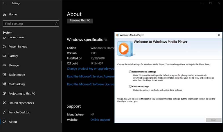The height and width of the screenshot is (132, 223).
Task: Click the Multitasking icon
Action: pos(4,84)
